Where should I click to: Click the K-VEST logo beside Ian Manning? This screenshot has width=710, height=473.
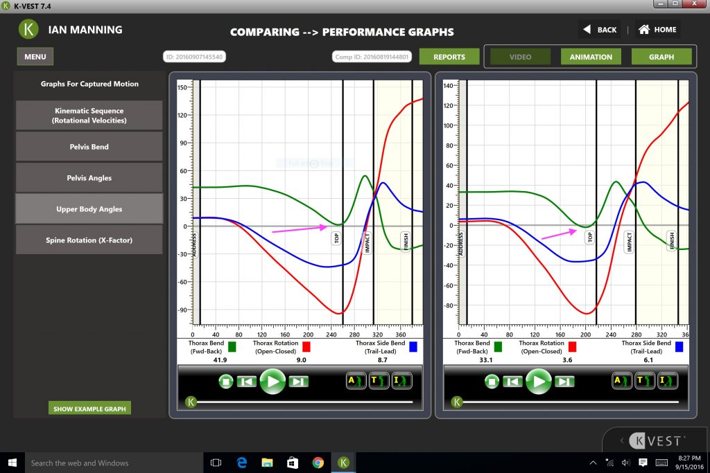pos(28,29)
